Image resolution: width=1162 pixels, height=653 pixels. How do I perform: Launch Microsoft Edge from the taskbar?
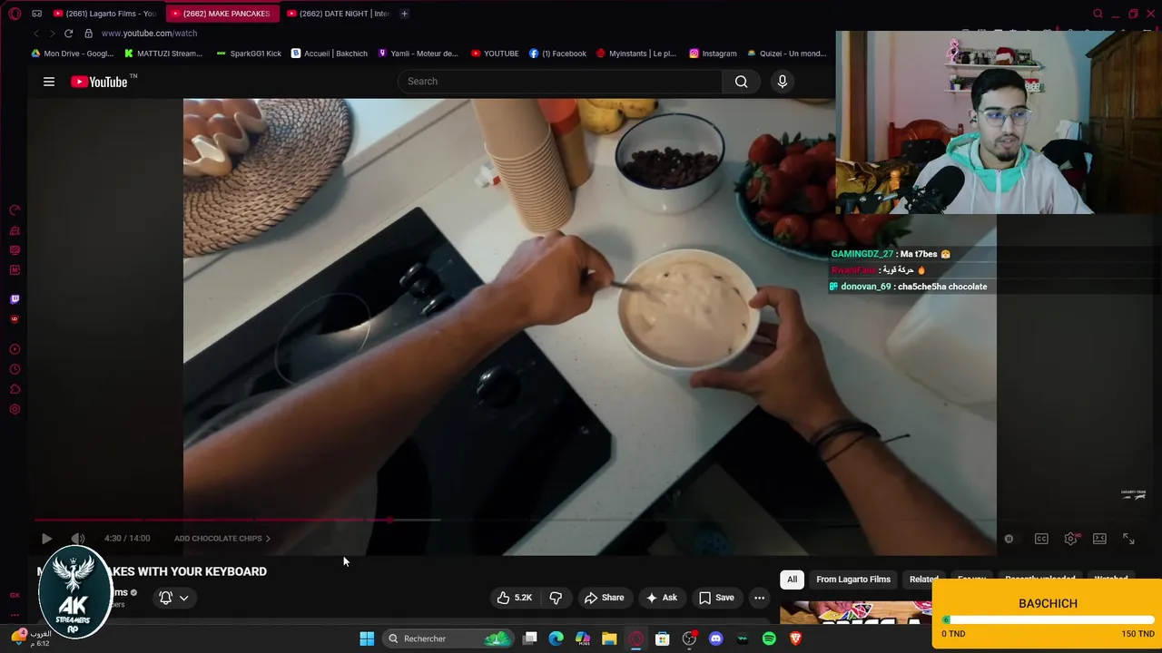tap(556, 638)
